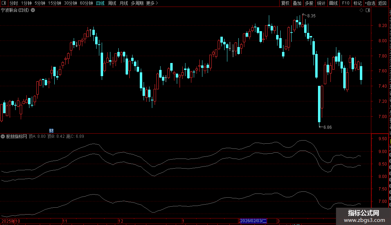Viewport: 391px width, 225px height.
Task: Switch to 日线 daily chart
Action: (x=100, y=3)
